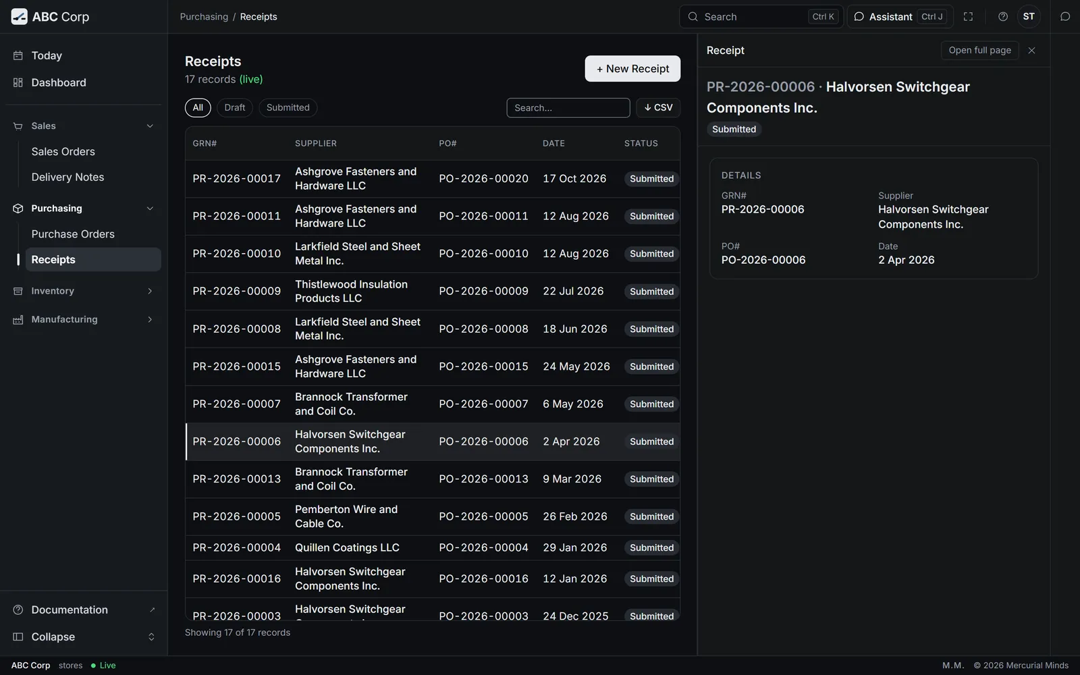Click the ABC Corp logo icon

point(20,17)
